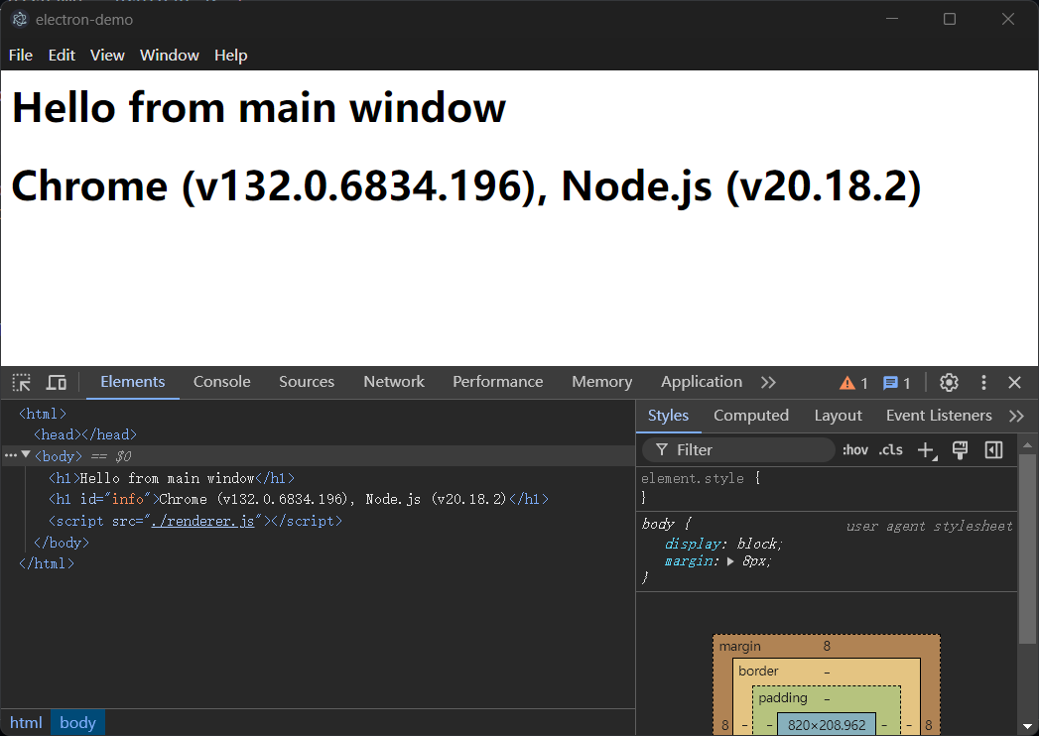Open the Network tab
Viewport: 1039px width, 736px height.
[x=394, y=382]
